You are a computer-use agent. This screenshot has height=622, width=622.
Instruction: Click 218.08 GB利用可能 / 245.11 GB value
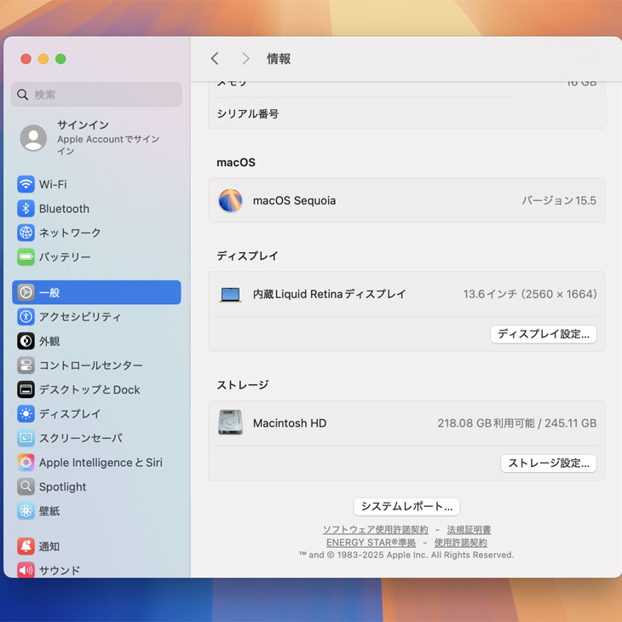pos(517,423)
